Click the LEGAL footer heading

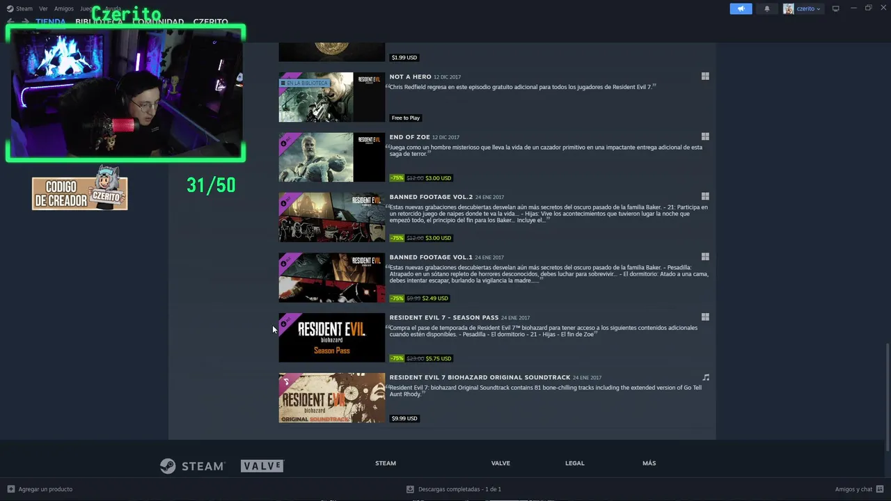575,463
